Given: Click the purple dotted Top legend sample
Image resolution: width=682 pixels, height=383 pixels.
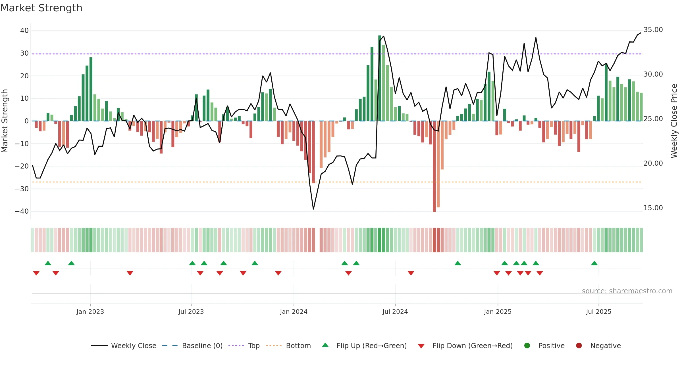Looking at the screenshot, I should [236, 346].
